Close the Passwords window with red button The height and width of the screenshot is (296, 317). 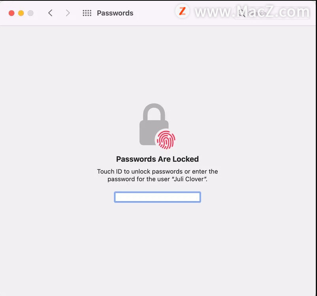coord(11,13)
